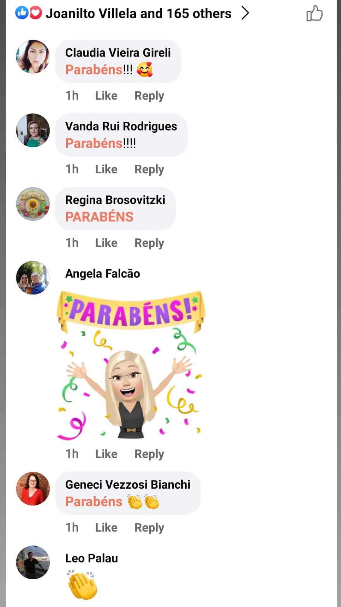The image size is (341, 607).
Task: Reply to Claudia Vieira Gireli's comment
Action: pos(149,96)
